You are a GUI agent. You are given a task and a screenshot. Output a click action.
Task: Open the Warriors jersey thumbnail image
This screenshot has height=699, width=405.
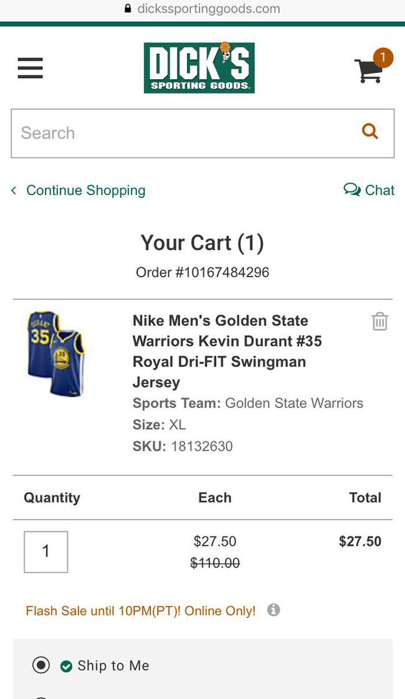(55, 354)
